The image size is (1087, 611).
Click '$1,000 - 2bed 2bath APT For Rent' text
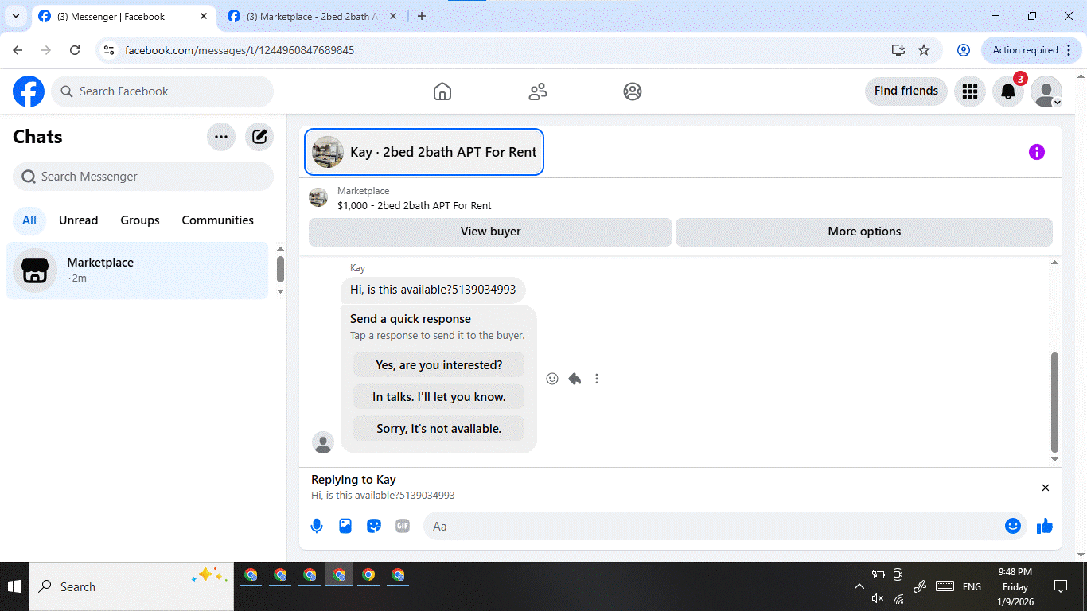coord(415,205)
